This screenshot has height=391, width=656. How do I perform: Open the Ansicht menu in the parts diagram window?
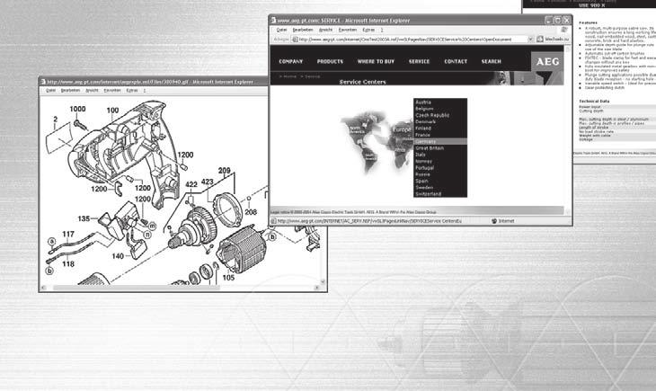pyautogui.click(x=92, y=91)
